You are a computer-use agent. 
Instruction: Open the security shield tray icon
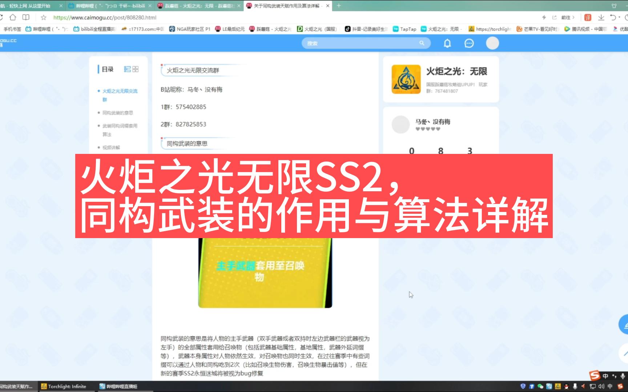[523, 386]
